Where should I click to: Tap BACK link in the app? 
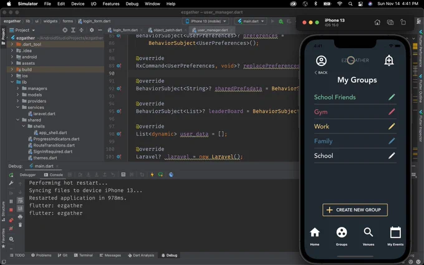coord(321,72)
